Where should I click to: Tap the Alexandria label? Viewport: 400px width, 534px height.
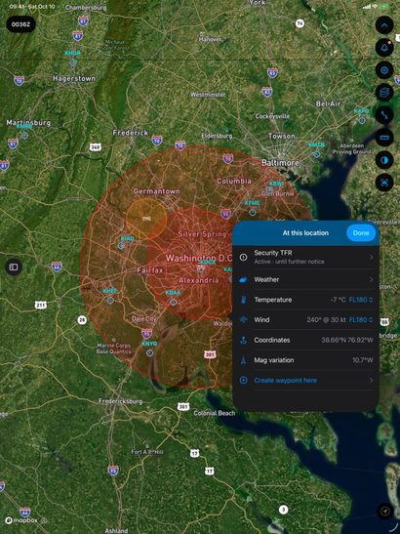[x=199, y=280]
